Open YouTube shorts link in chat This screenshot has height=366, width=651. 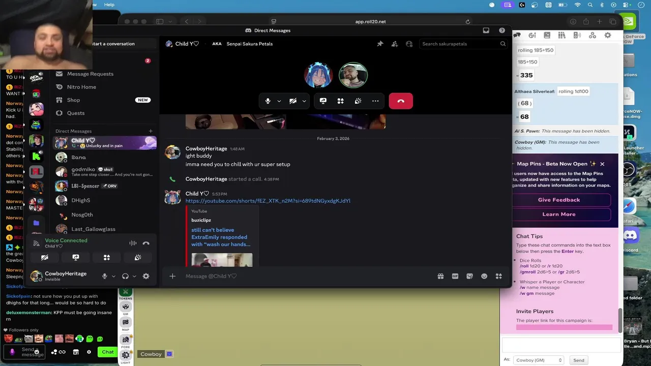click(x=268, y=201)
